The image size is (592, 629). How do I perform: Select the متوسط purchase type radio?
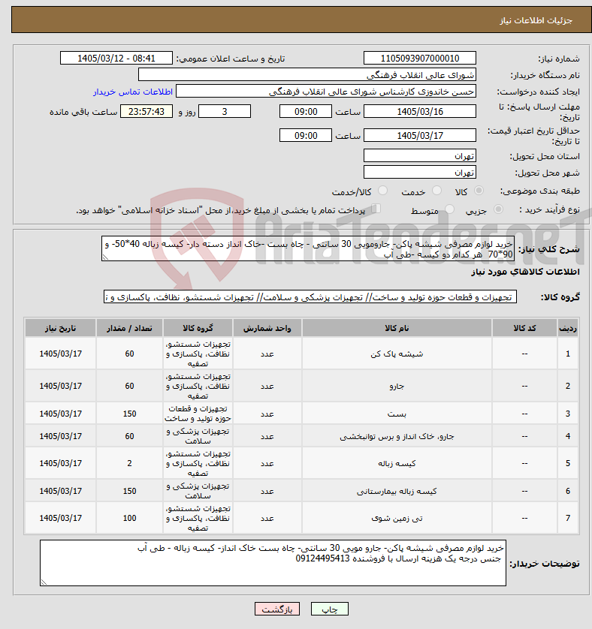[x=449, y=209]
